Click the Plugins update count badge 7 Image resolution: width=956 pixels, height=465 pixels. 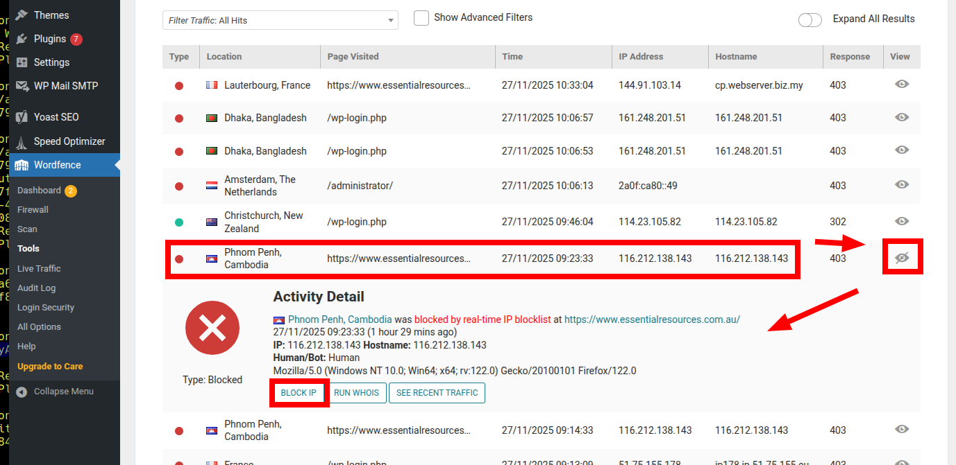pos(76,39)
